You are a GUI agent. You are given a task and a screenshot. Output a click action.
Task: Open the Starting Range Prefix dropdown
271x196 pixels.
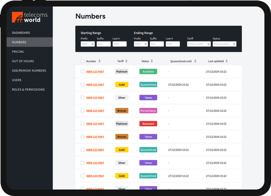click(88, 44)
